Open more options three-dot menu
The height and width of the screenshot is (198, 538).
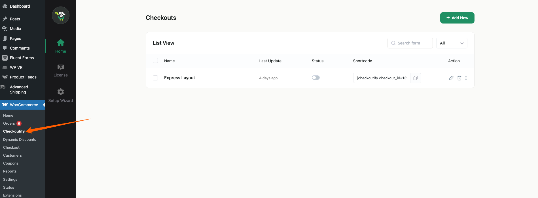pos(466,78)
